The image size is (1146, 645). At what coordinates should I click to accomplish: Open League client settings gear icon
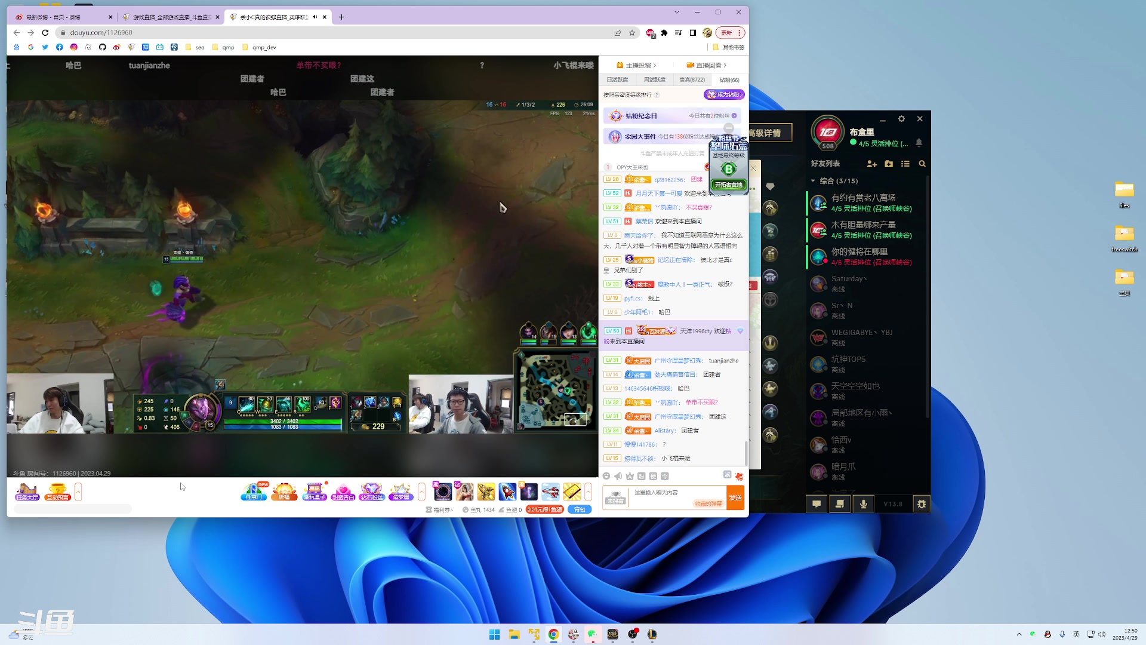pyautogui.click(x=901, y=119)
